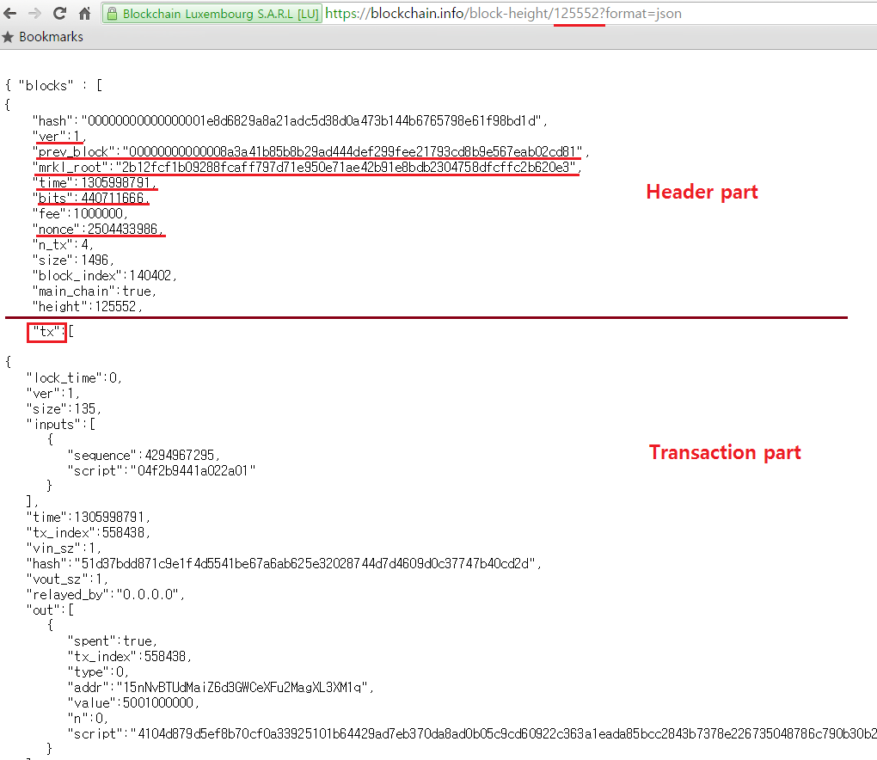877x760 pixels.
Task: Click the { "blocks" : [ opening line
Action: pos(53,86)
